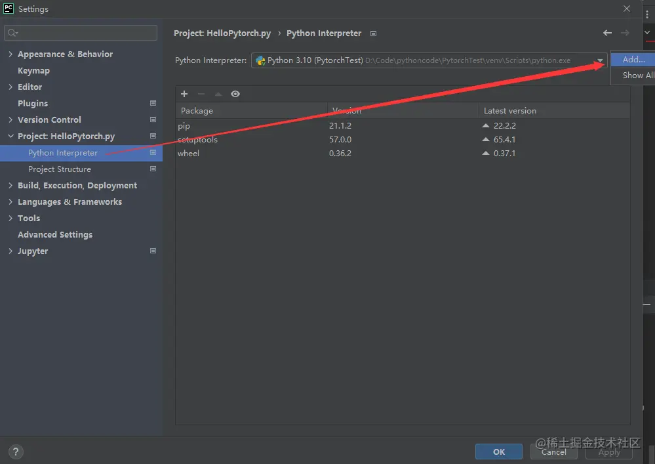This screenshot has width=655, height=464.
Task: Click the uninstall package minus icon
Action: click(x=201, y=94)
